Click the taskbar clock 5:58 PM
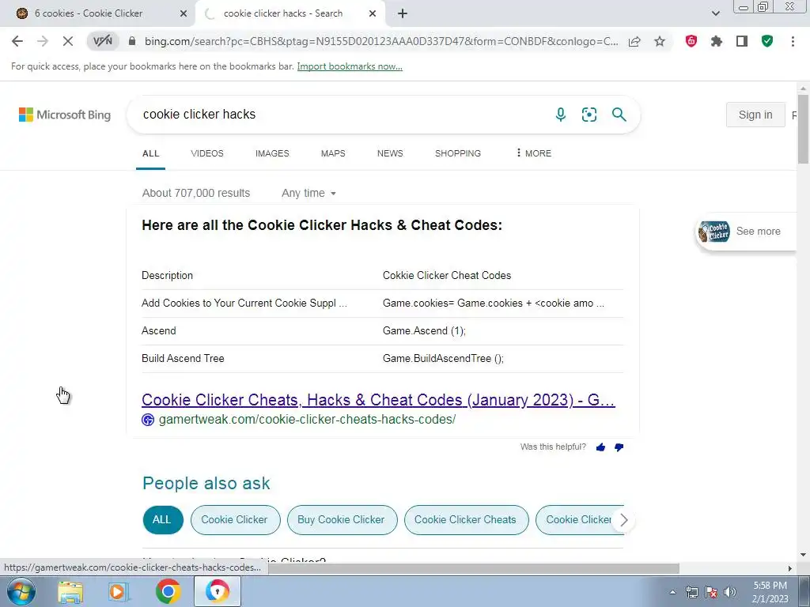The width and height of the screenshot is (810, 607). [770, 592]
